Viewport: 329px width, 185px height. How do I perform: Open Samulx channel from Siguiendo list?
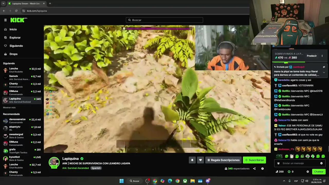click(22, 78)
